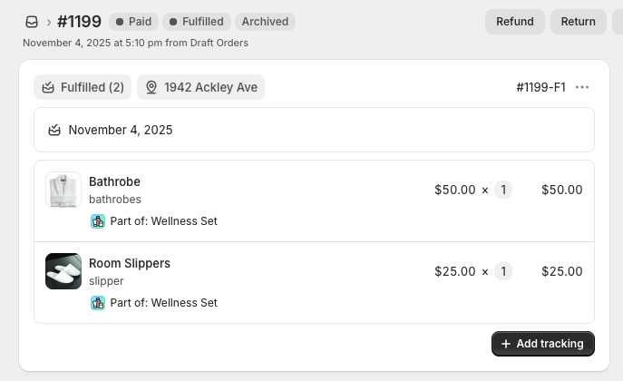Open the three-dot fulfillment options menu
Screen dimensions: 623x381
[582, 87]
